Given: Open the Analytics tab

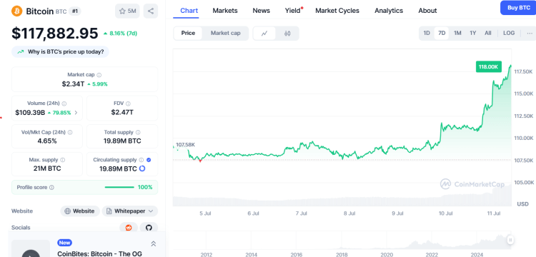Looking at the screenshot, I should 389,11.
